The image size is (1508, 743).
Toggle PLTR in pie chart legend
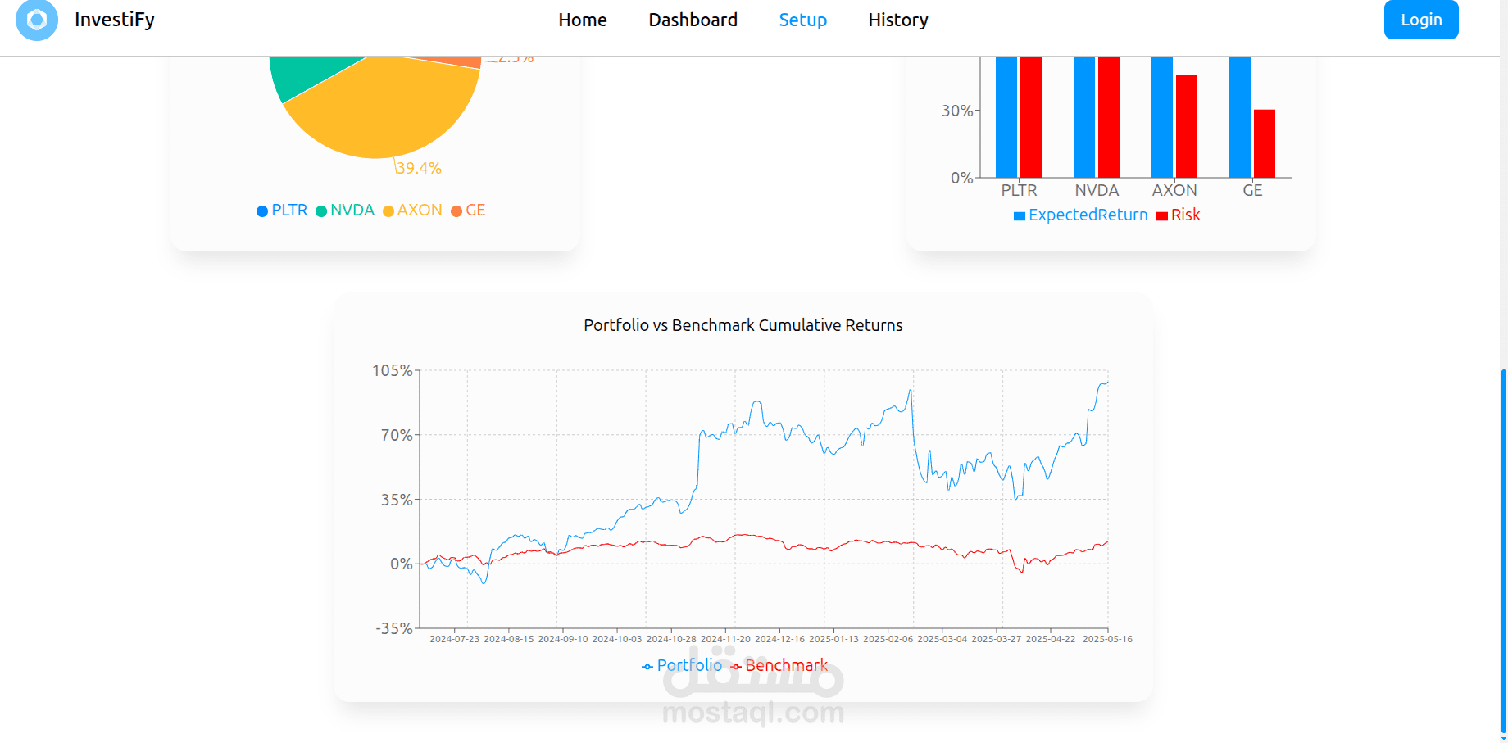click(x=282, y=211)
